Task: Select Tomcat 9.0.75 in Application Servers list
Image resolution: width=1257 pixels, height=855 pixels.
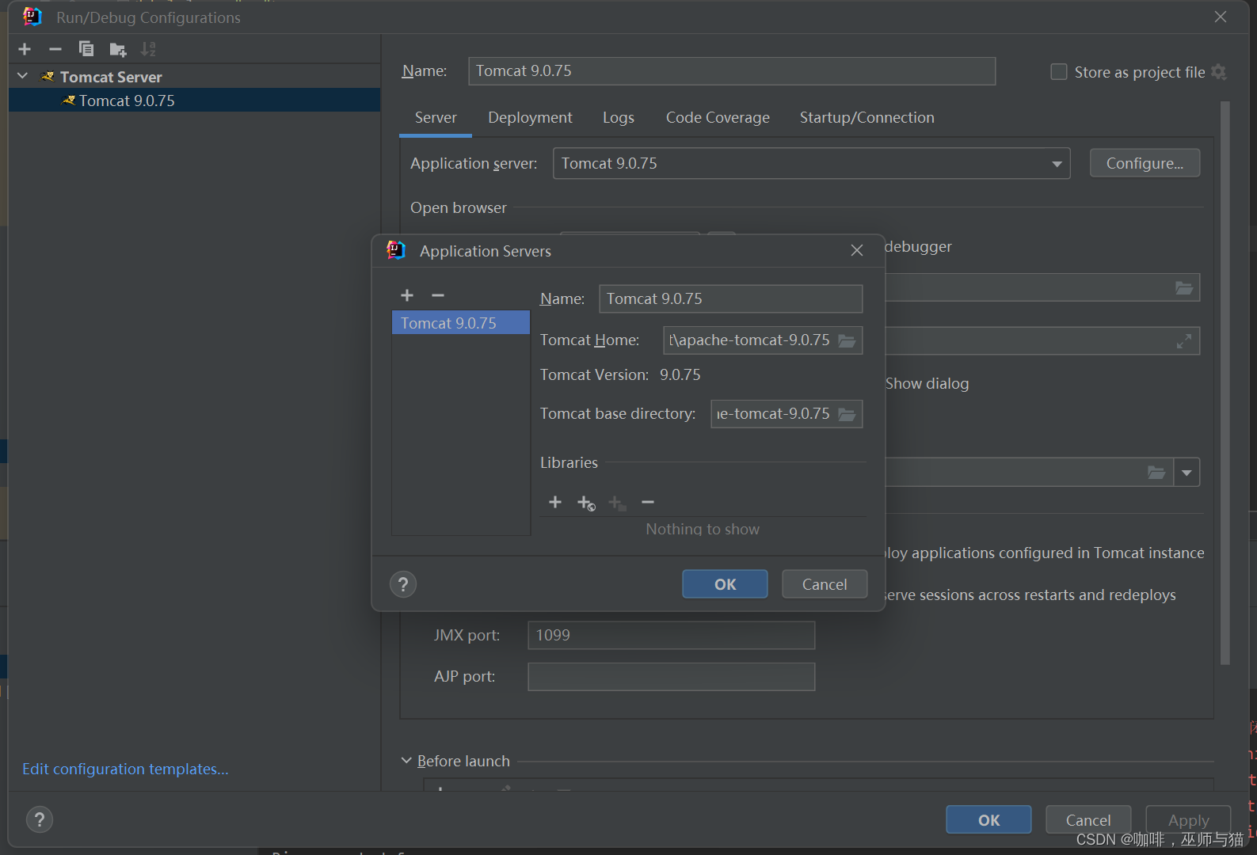Action: (461, 322)
